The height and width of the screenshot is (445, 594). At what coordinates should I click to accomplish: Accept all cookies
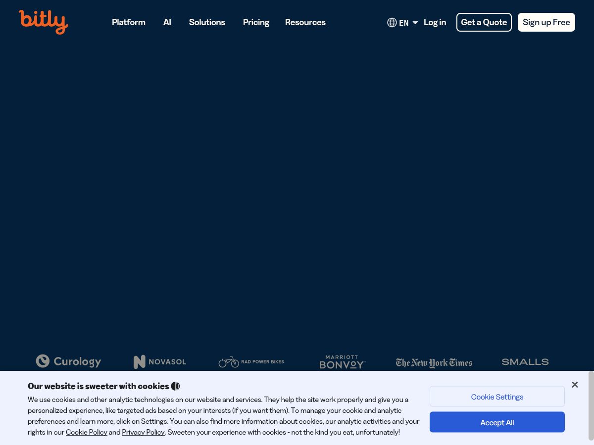pos(497,422)
